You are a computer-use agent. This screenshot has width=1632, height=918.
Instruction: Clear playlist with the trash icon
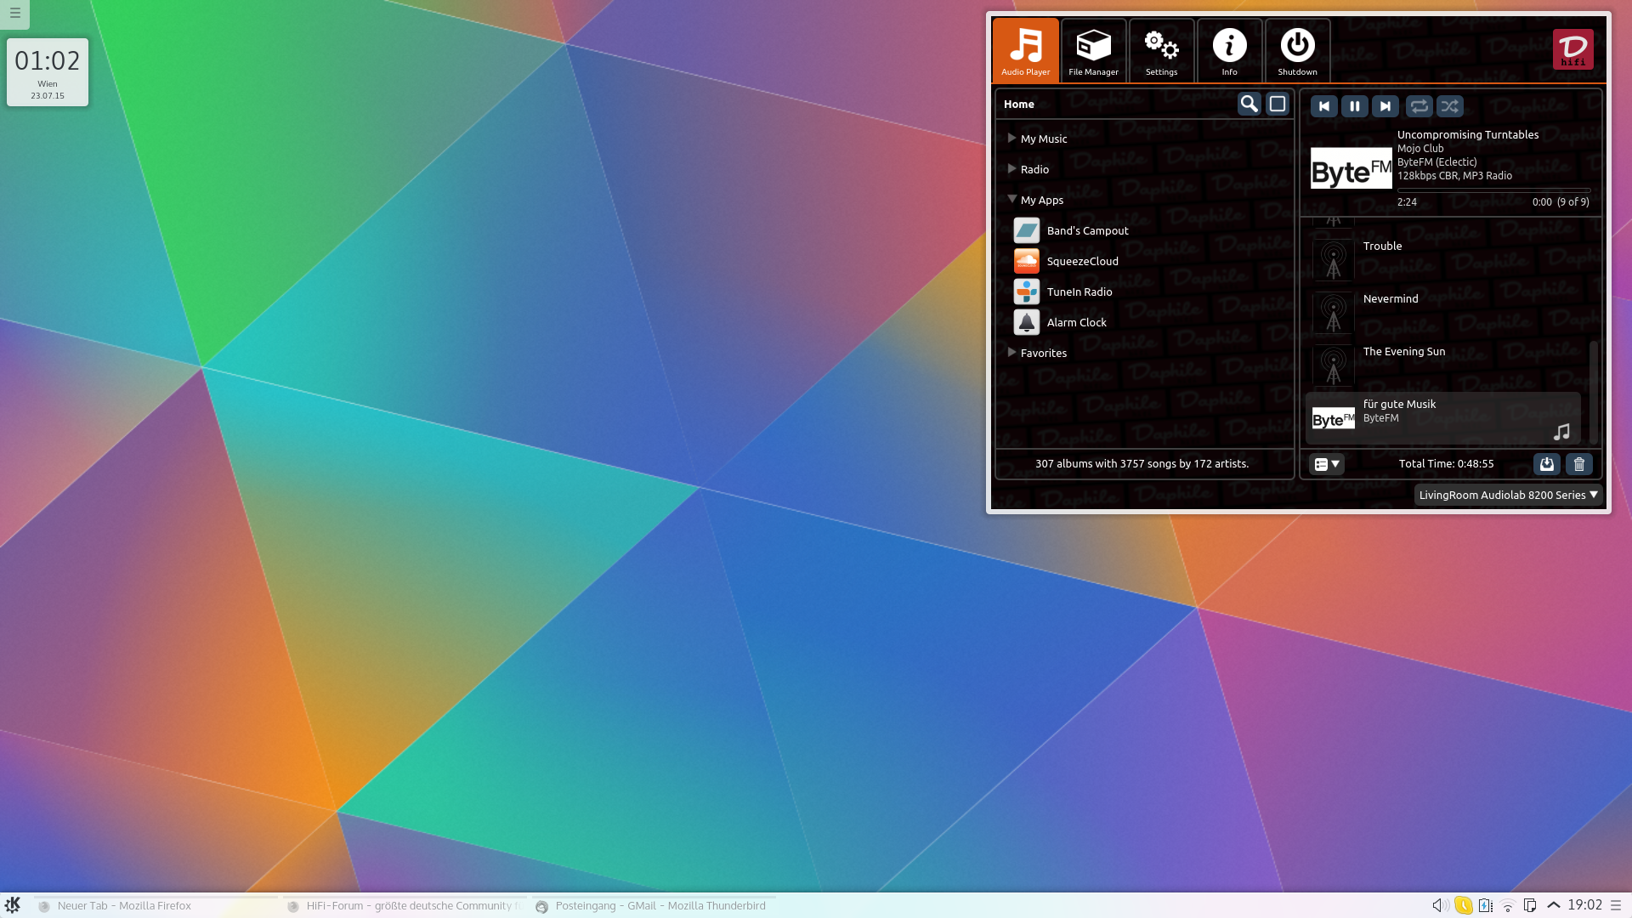click(1579, 464)
